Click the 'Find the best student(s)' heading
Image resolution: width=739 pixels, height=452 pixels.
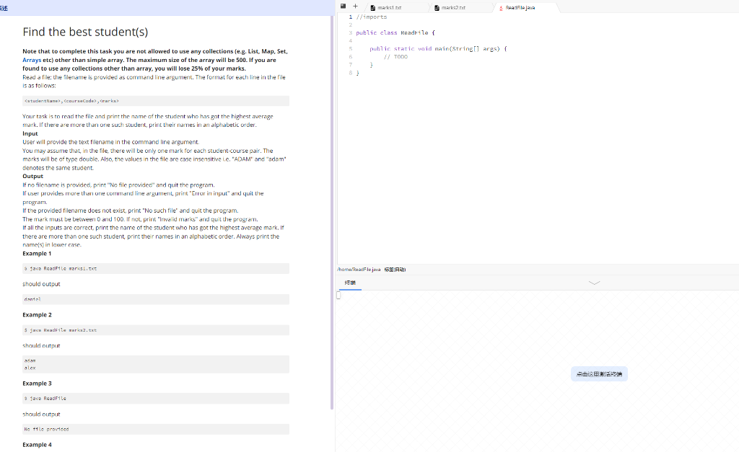pyautogui.click(x=85, y=32)
